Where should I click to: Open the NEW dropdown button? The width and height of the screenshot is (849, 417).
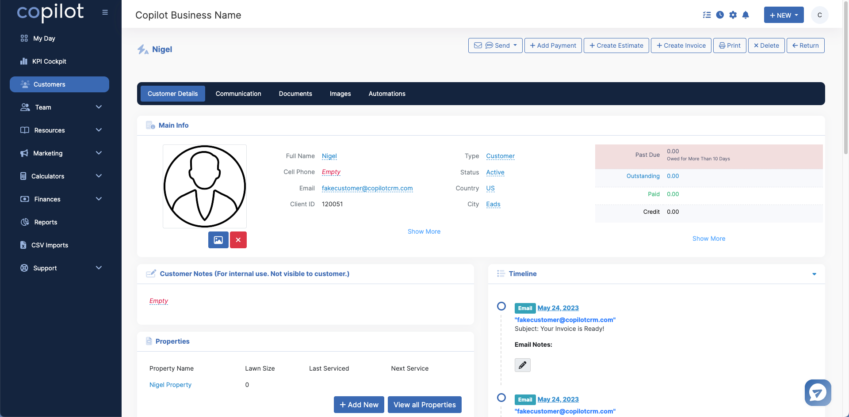[x=784, y=15]
